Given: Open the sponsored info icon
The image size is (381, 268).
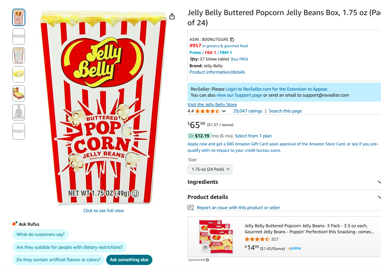Looking at the screenshot, I should pos(207,260).
